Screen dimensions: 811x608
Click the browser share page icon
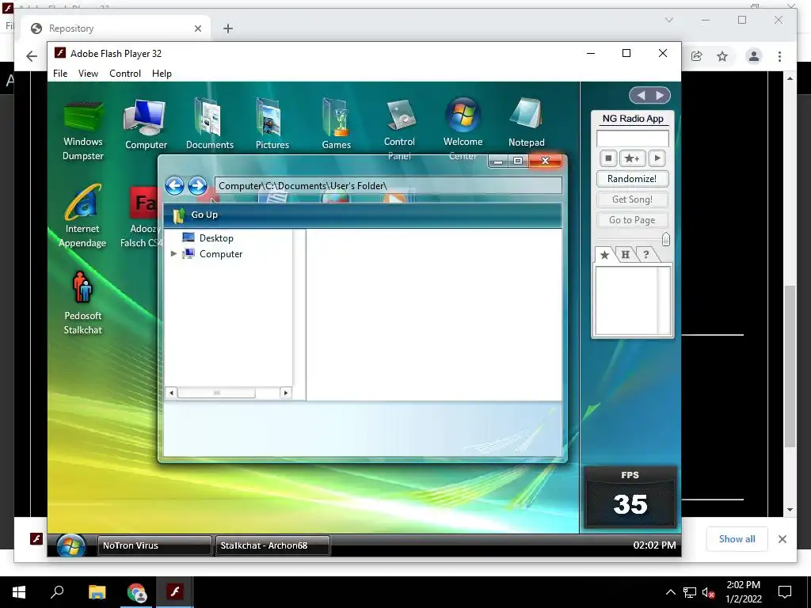coord(697,56)
